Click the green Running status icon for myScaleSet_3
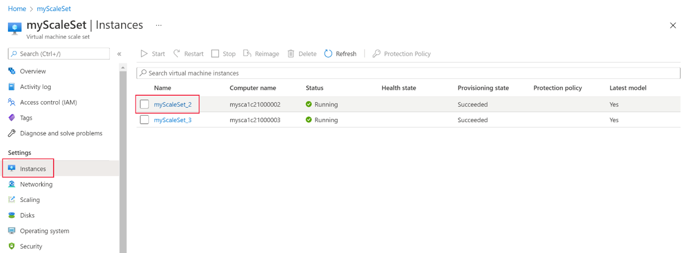 309,120
